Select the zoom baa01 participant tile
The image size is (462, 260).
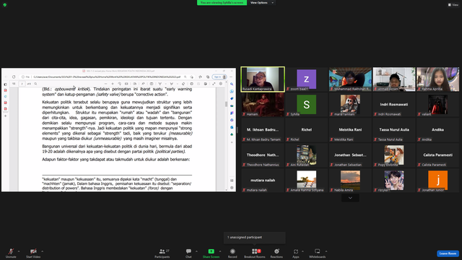[306, 79]
